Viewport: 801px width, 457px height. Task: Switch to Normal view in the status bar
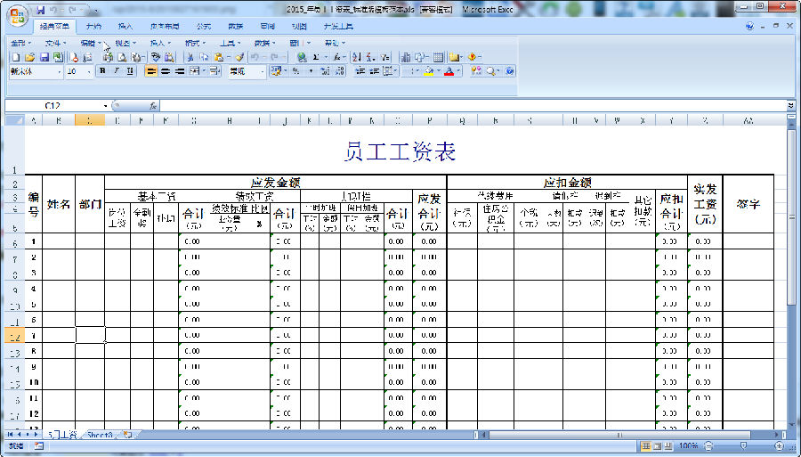[x=646, y=446]
